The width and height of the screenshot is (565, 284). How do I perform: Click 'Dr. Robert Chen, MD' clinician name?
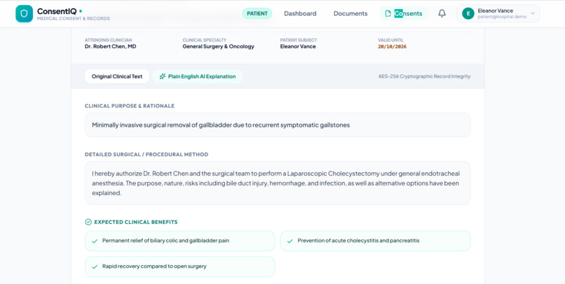(x=111, y=46)
